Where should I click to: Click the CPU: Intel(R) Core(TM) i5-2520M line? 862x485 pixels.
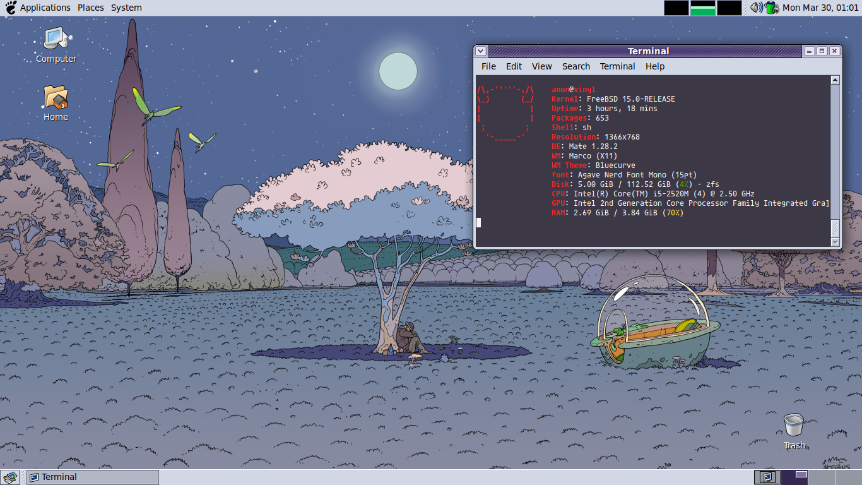tap(653, 194)
